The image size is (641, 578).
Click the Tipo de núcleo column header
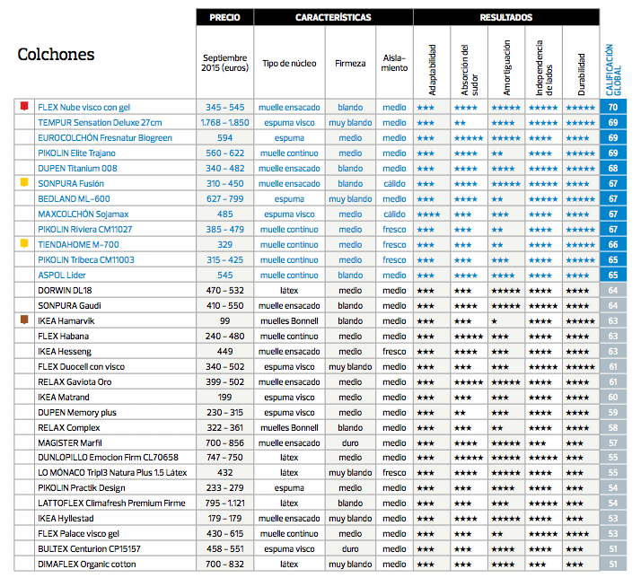(x=289, y=64)
